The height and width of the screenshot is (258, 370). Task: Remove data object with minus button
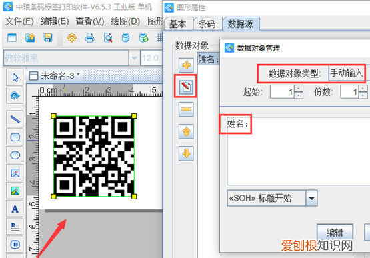point(186,109)
